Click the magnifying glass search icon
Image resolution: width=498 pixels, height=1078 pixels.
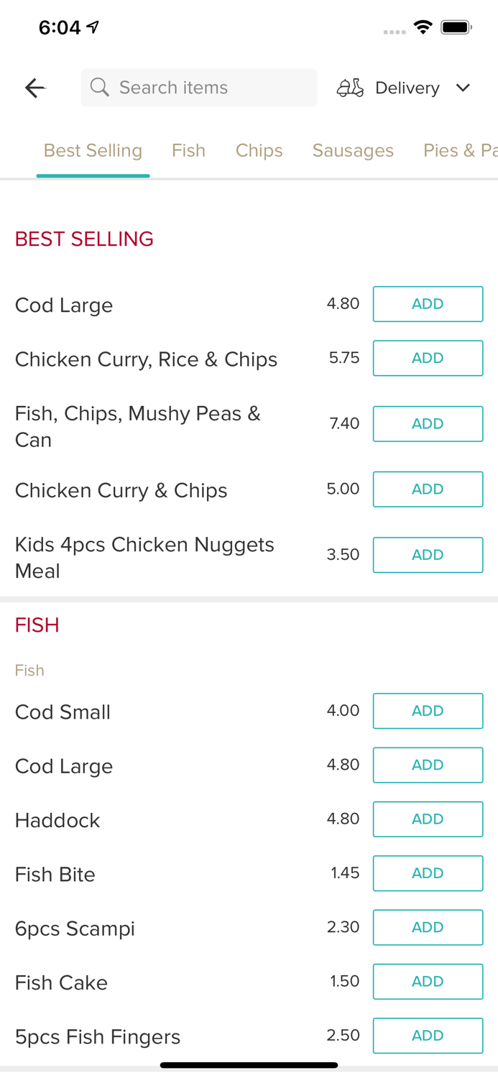click(x=100, y=87)
